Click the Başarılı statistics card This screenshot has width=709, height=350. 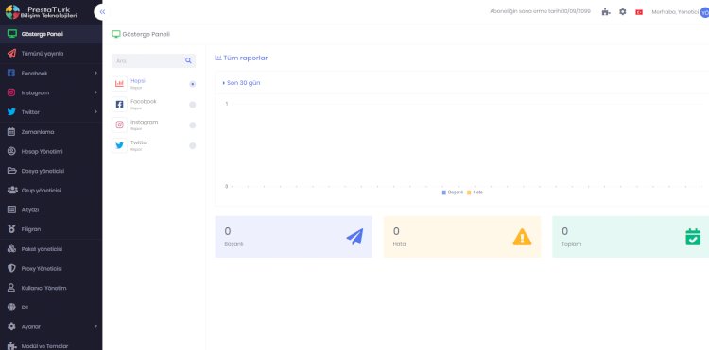click(293, 237)
